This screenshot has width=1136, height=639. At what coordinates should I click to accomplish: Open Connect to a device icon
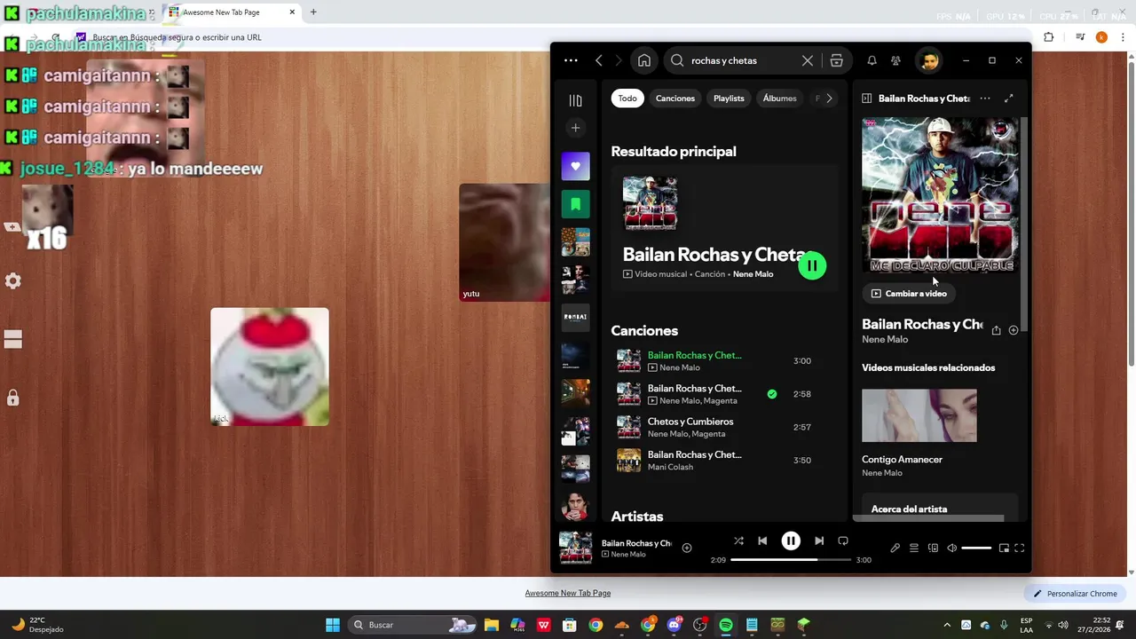click(933, 548)
